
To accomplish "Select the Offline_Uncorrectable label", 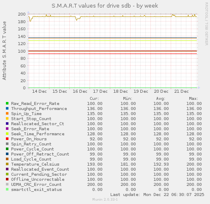I will tap(38, 180).
